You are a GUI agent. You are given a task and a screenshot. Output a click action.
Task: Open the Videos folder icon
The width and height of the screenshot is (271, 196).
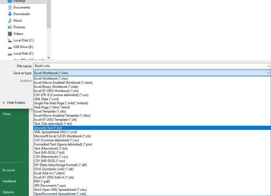coord(10,34)
